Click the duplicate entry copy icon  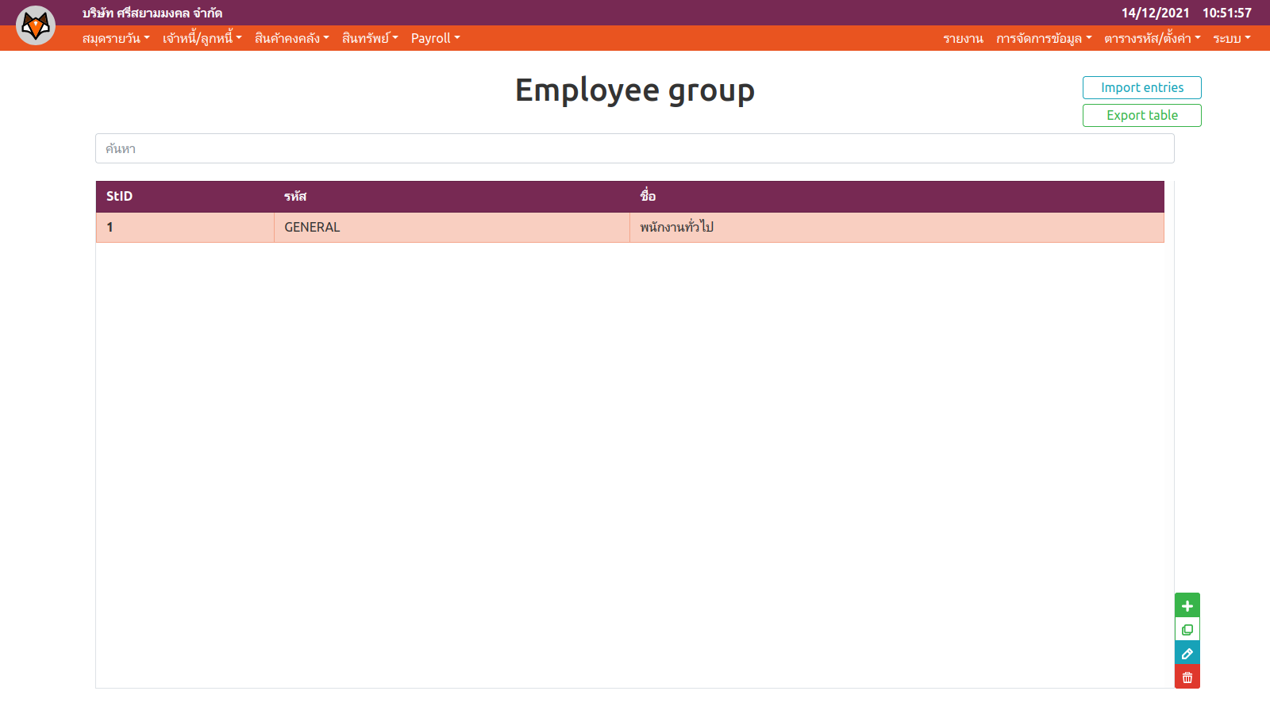1187,629
